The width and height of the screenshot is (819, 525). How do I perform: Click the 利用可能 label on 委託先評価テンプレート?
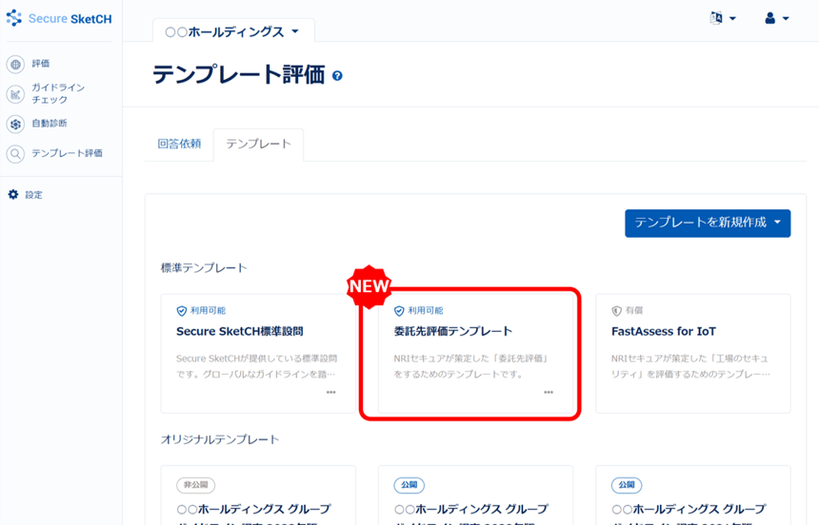[425, 310]
